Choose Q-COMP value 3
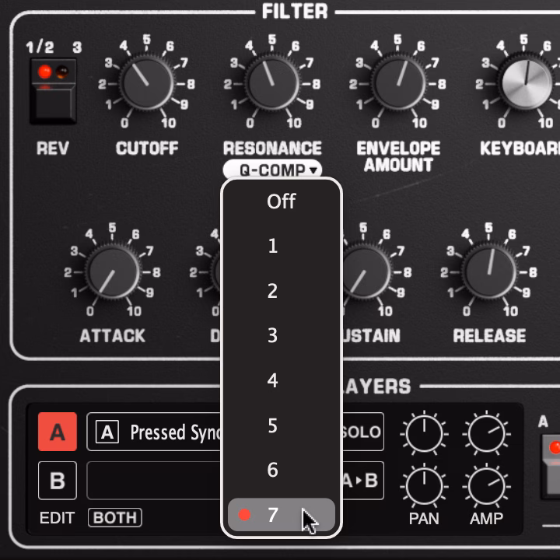The height and width of the screenshot is (560, 560). [282, 336]
